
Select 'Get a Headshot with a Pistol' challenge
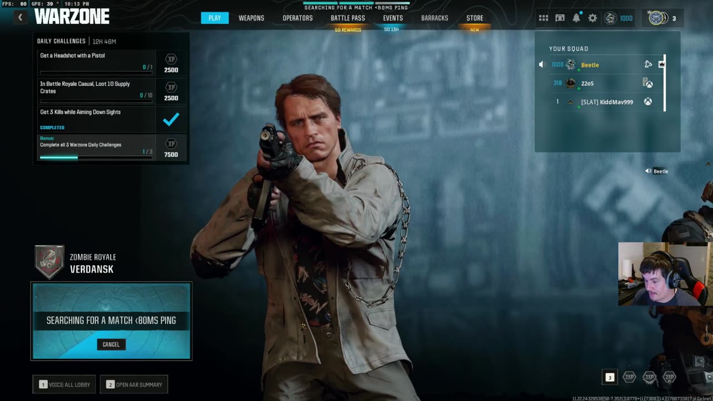(72, 55)
